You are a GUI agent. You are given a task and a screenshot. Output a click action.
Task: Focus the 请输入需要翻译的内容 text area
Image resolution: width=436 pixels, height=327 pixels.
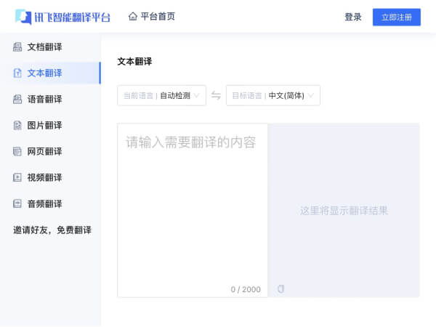pyautogui.click(x=193, y=203)
